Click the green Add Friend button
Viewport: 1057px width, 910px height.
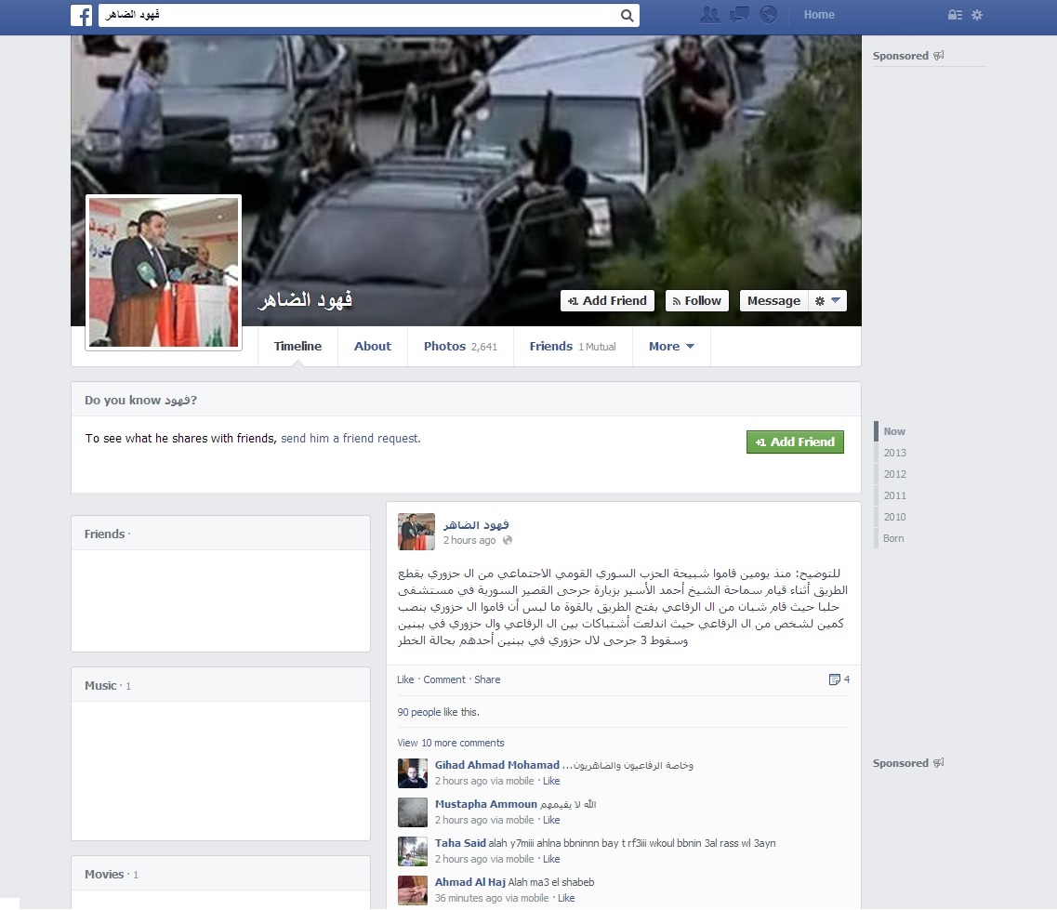pos(795,442)
